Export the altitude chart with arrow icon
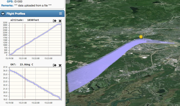The height and width of the screenshot is (106, 180). point(55,21)
